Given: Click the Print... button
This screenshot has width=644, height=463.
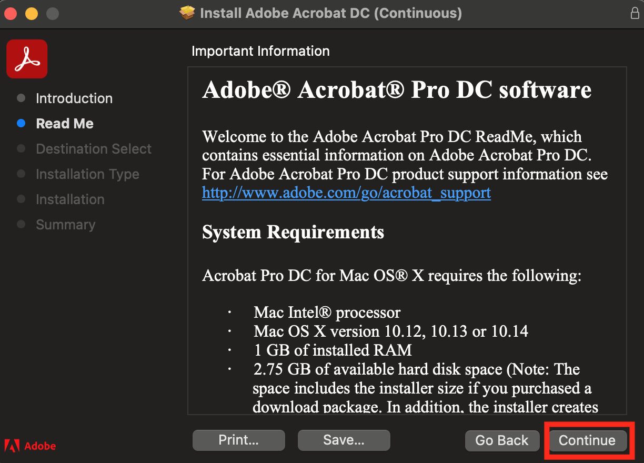Looking at the screenshot, I should coord(239,440).
